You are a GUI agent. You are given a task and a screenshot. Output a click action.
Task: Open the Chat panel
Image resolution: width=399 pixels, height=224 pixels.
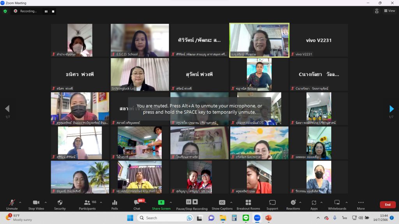click(136, 204)
